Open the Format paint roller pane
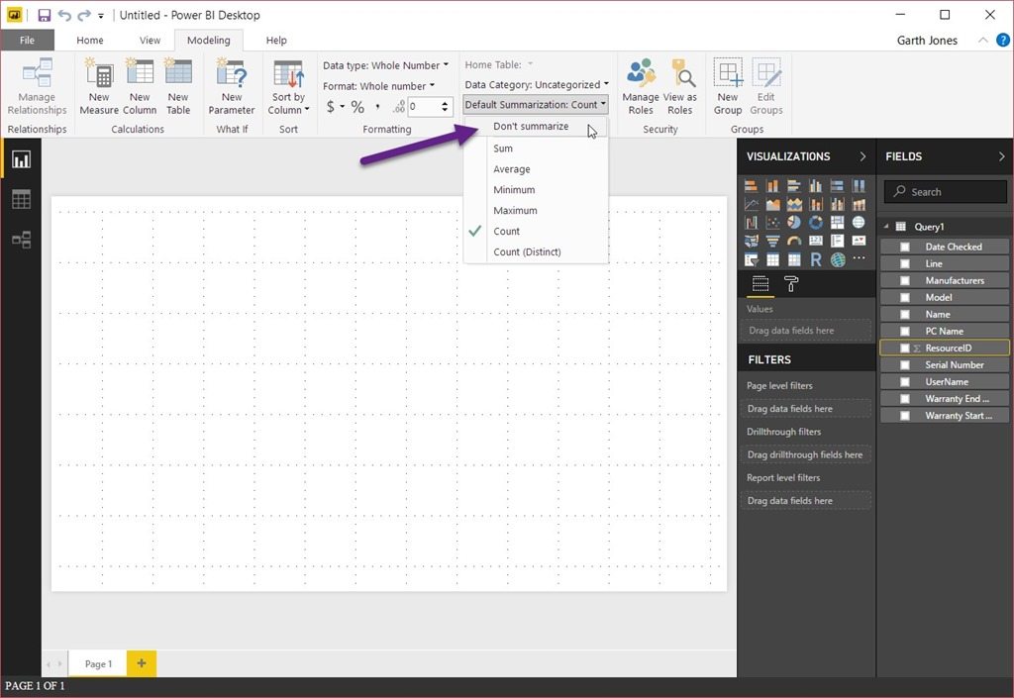The height and width of the screenshot is (698, 1014). pyautogui.click(x=791, y=284)
